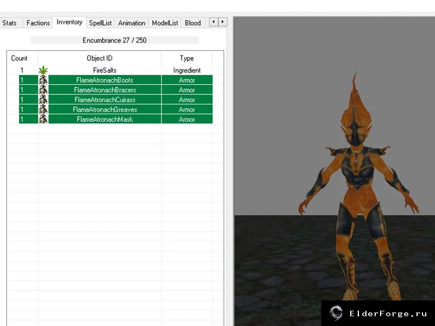Screen dimensions: 435x326
Task: Click the tab strip left scroll arrow
Action: point(213,22)
